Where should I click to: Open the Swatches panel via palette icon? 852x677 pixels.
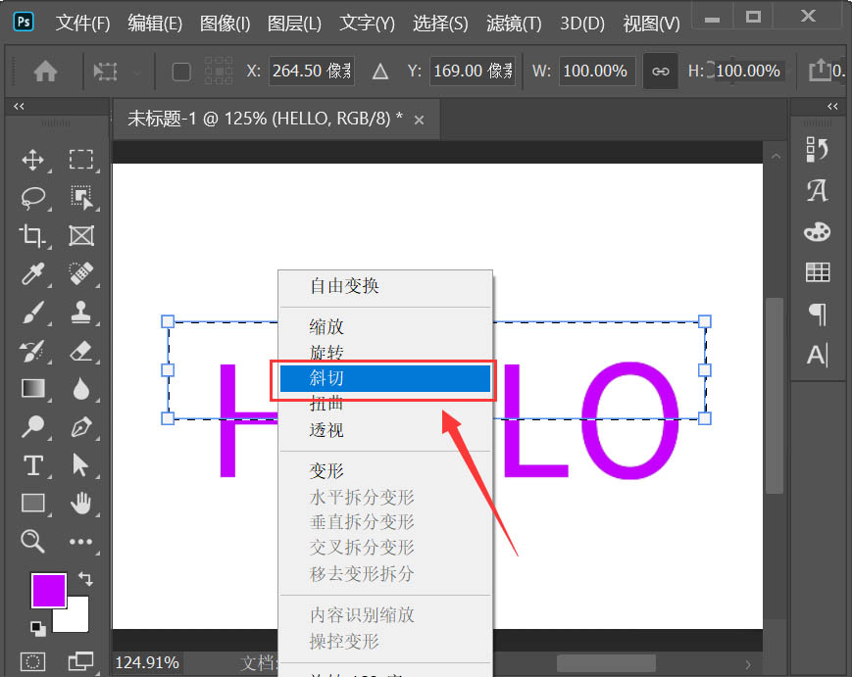point(817,231)
